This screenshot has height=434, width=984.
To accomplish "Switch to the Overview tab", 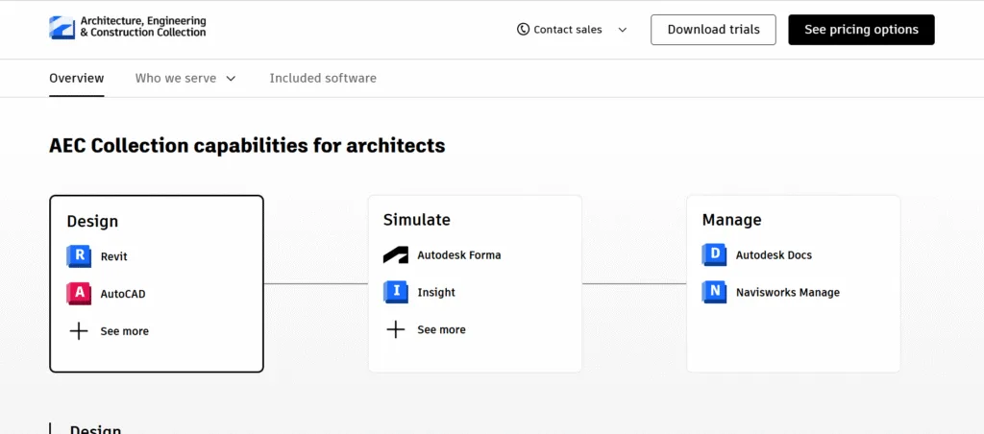I will tap(77, 79).
